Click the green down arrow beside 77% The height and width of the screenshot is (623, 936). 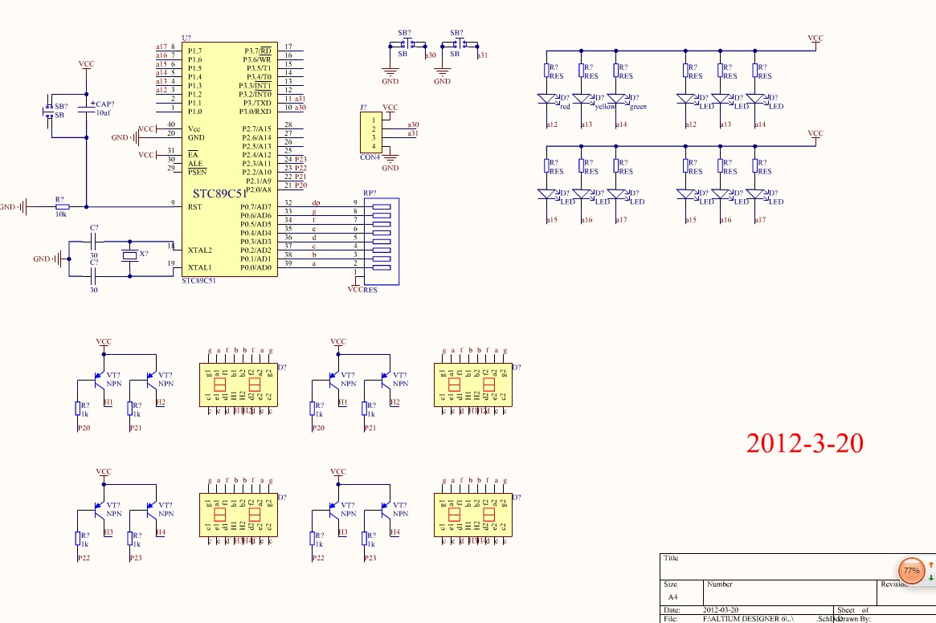(x=930, y=577)
